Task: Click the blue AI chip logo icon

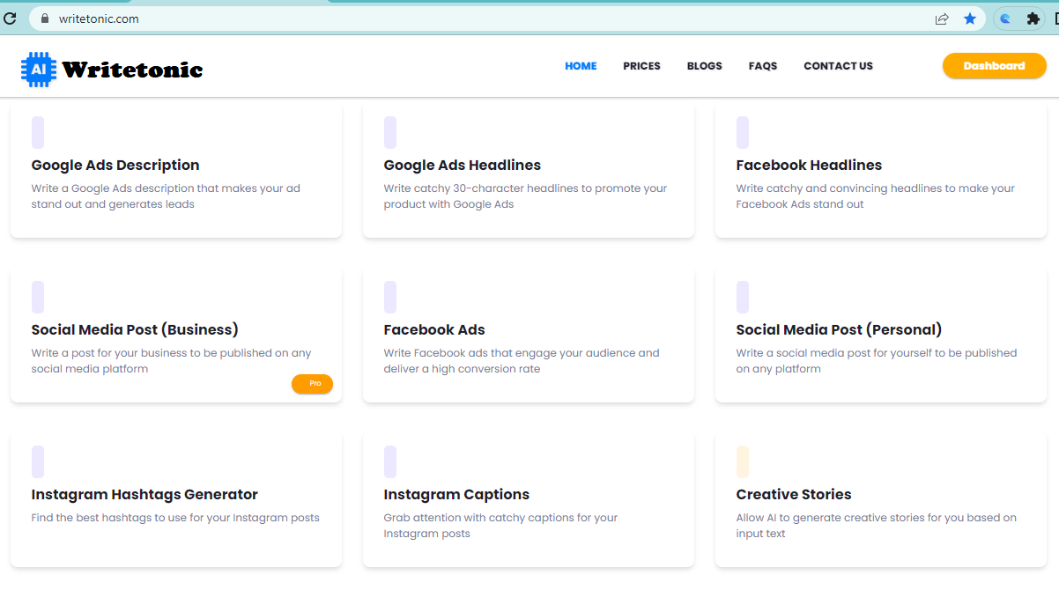Action: (39, 70)
